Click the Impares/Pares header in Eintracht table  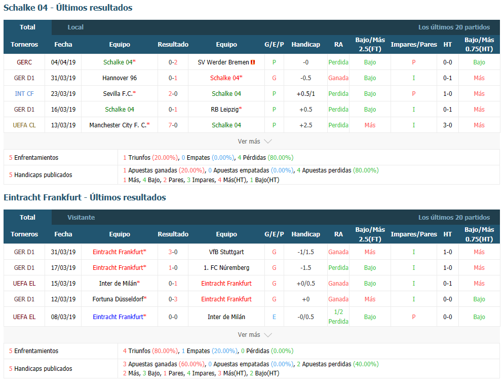tap(414, 234)
